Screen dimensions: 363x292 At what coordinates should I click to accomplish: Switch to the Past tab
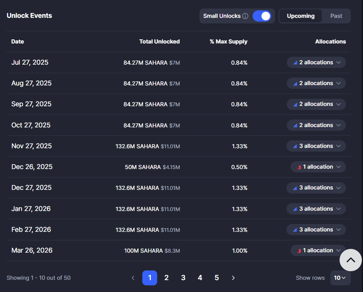336,16
